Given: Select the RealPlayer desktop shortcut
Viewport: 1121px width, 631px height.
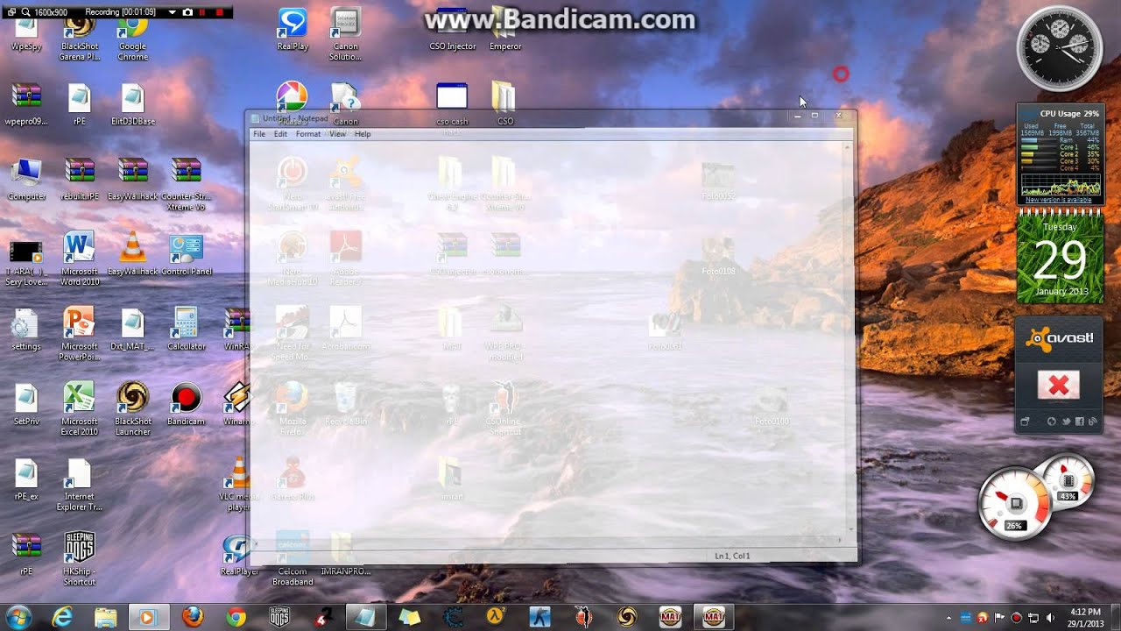Looking at the screenshot, I should pyautogui.click(x=239, y=554).
